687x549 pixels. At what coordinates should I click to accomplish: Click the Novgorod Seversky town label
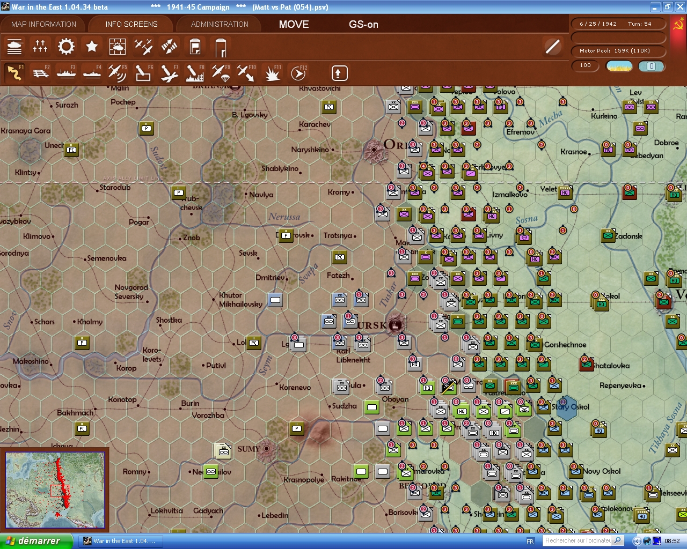pyautogui.click(x=130, y=292)
